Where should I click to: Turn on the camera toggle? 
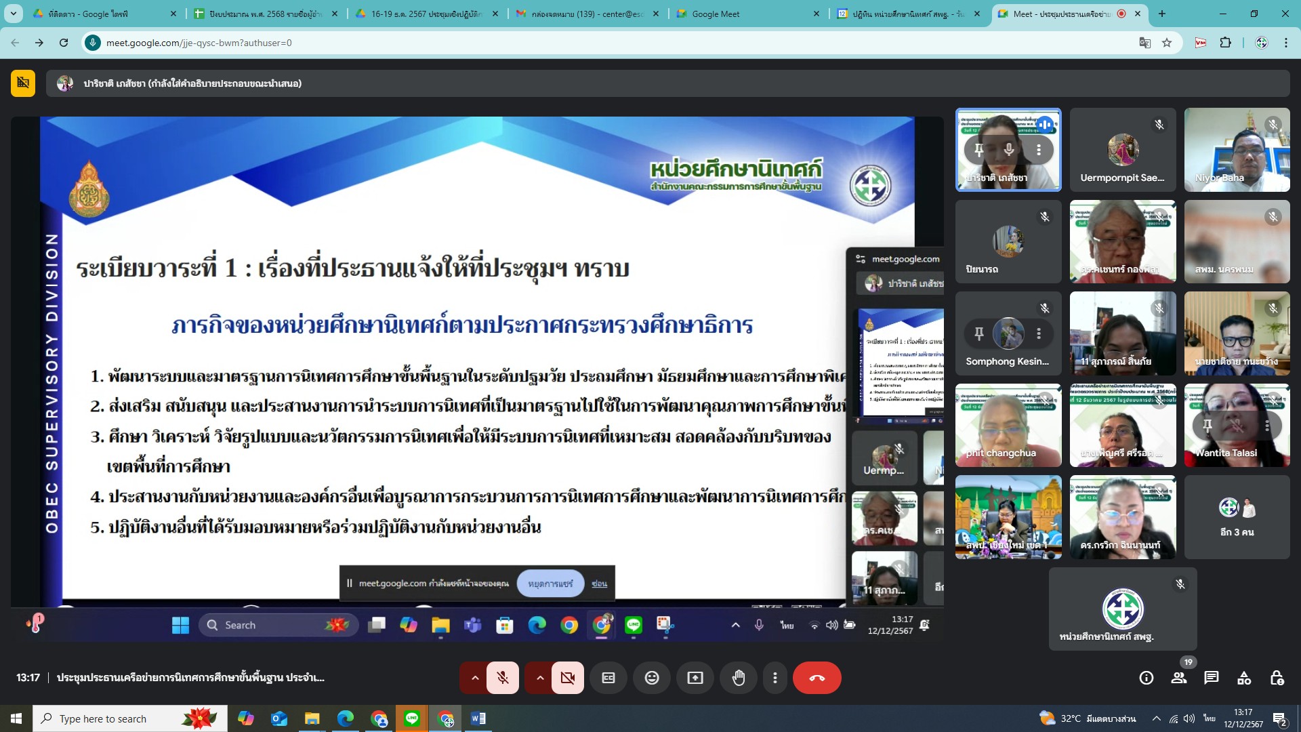(x=568, y=678)
